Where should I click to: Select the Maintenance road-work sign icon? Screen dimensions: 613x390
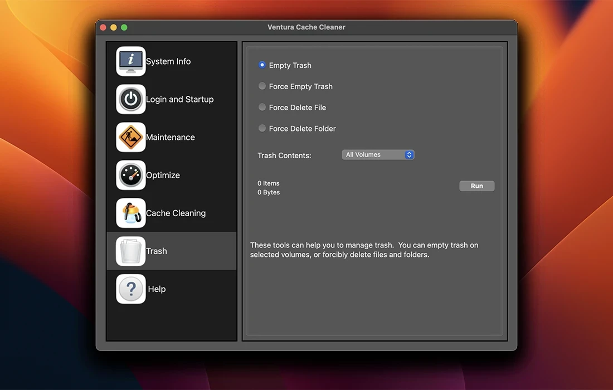point(131,137)
